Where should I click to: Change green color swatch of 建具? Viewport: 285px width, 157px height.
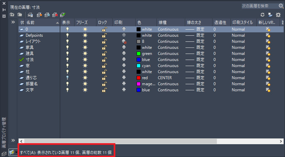[x=139, y=54]
